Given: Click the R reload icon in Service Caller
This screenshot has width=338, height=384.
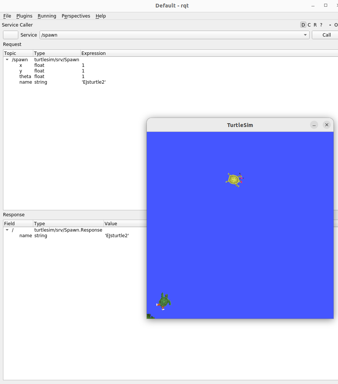Looking at the screenshot, I should point(315,25).
